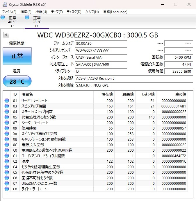Click the features field S.M.A.R.T., NCQ, GPL
This screenshot has height=201, width=196.
pos(134,85)
